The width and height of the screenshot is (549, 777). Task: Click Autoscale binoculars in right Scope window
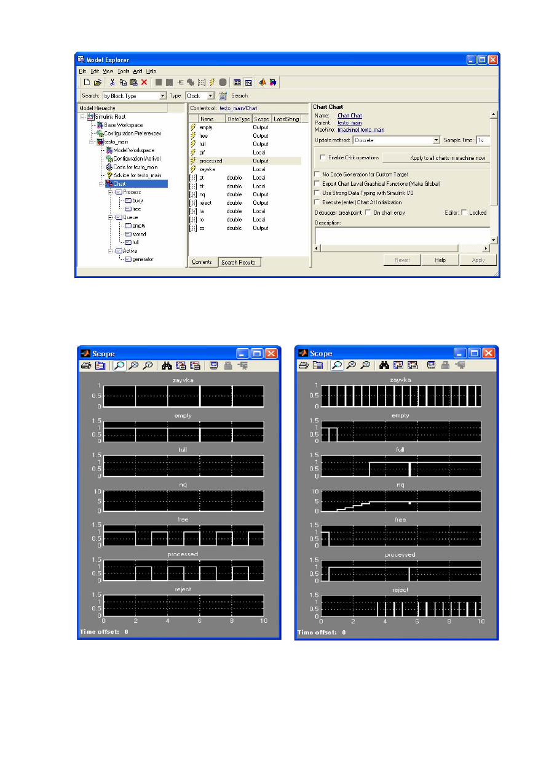[x=384, y=365]
